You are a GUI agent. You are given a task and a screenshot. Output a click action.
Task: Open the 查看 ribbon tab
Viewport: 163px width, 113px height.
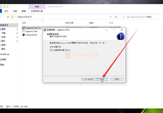(24, 11)
